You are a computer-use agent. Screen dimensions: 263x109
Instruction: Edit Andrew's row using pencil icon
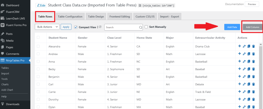[244, 54]
